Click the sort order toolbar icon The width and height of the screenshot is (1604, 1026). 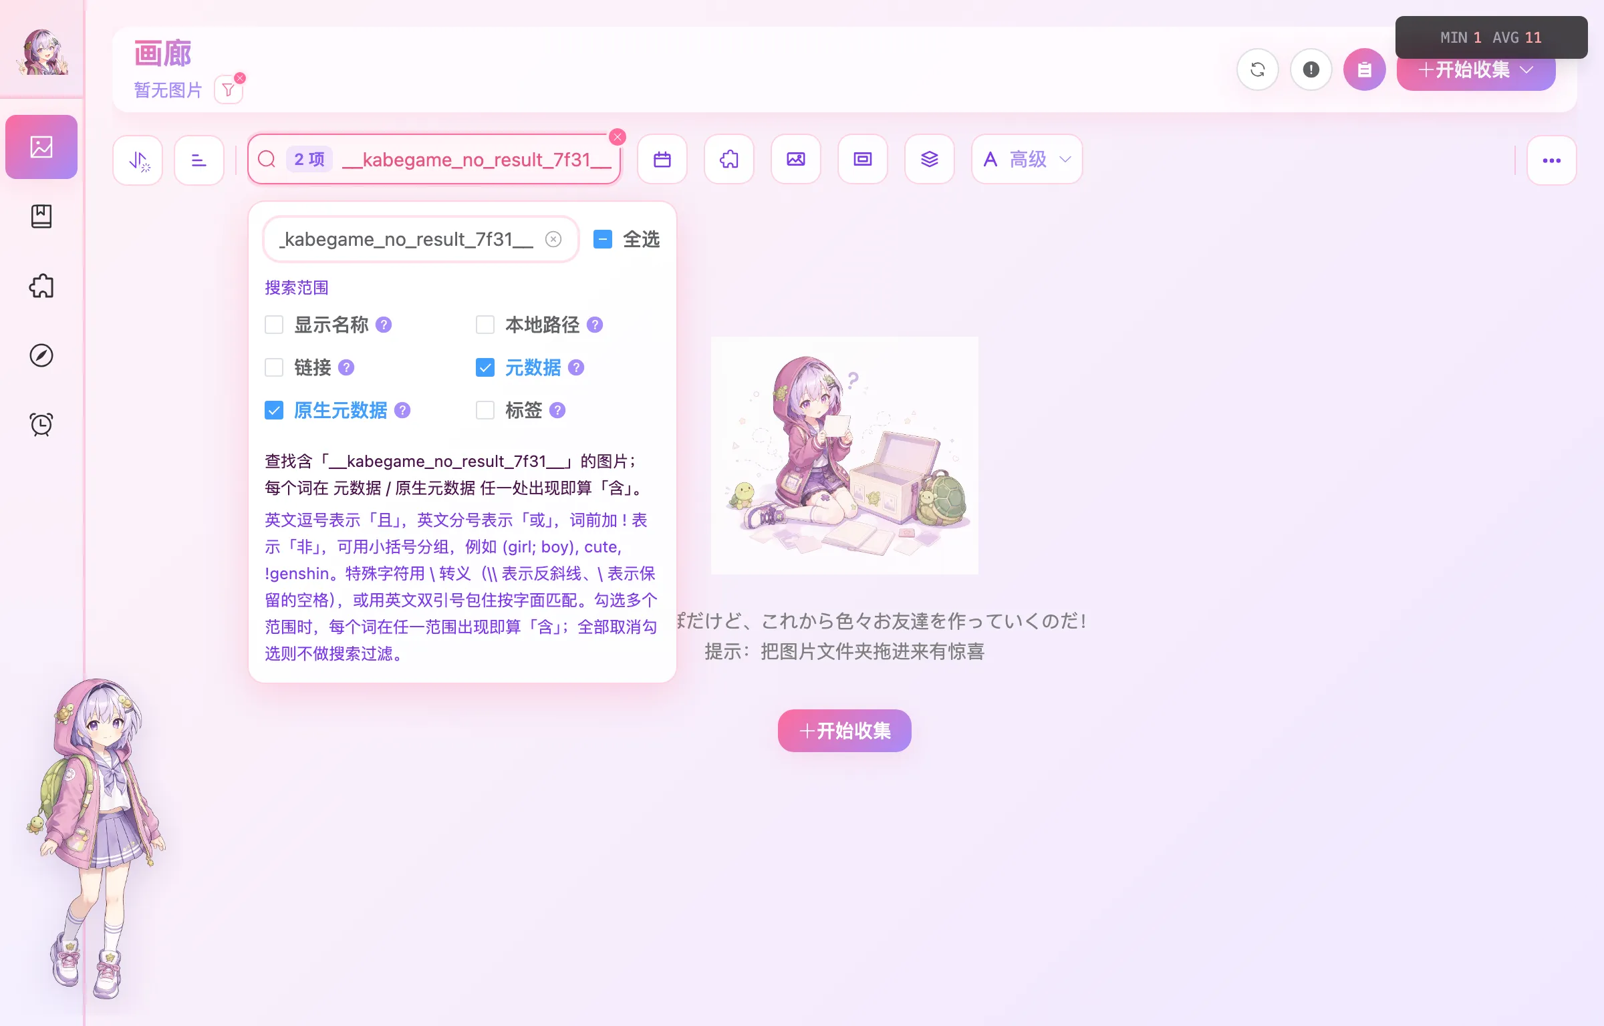click(x=138, y=160)
